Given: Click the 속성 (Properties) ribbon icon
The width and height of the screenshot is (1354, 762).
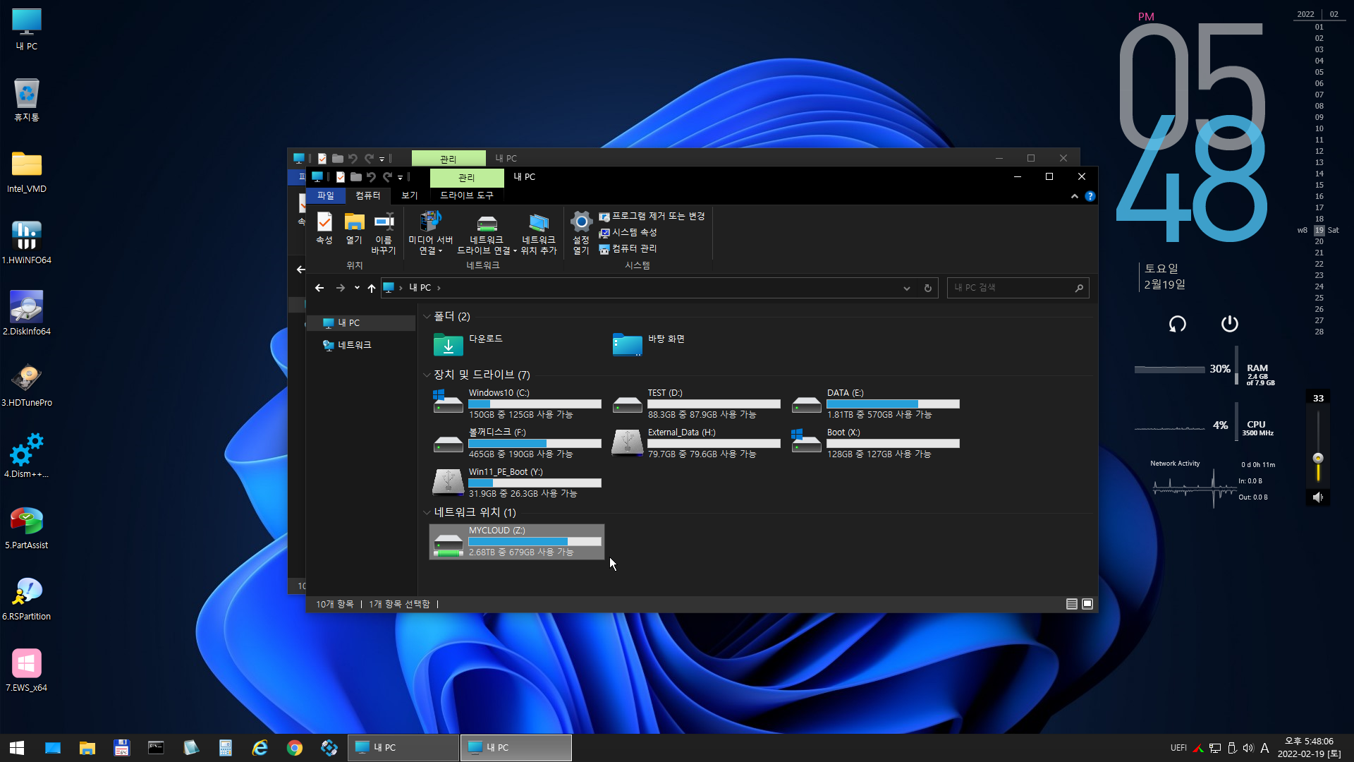Looking at the screenshot, I should pyautogui.click(x=324, y=229).
